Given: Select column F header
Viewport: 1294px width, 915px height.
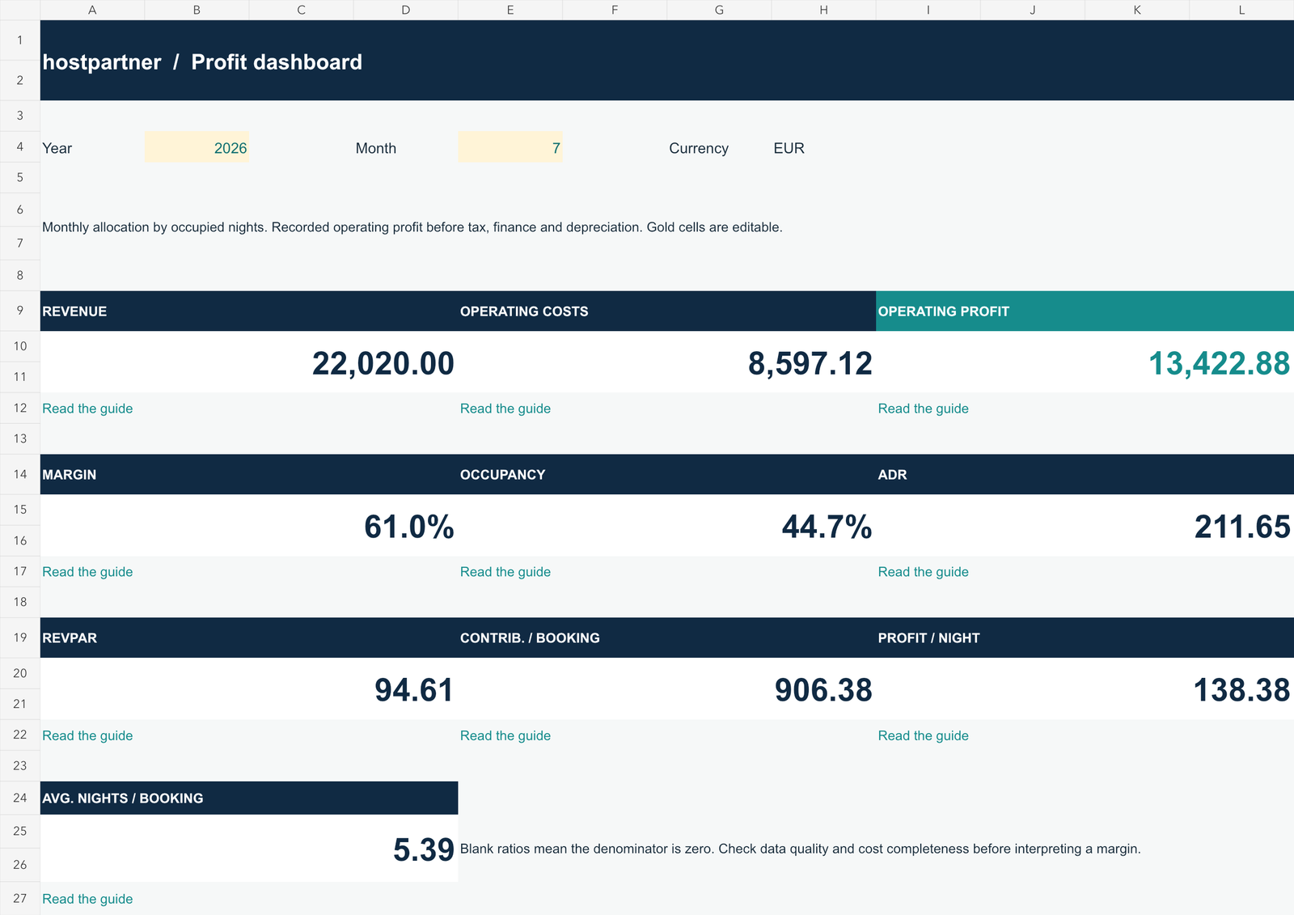Looking at the screenshot, I should pos(615,10).
